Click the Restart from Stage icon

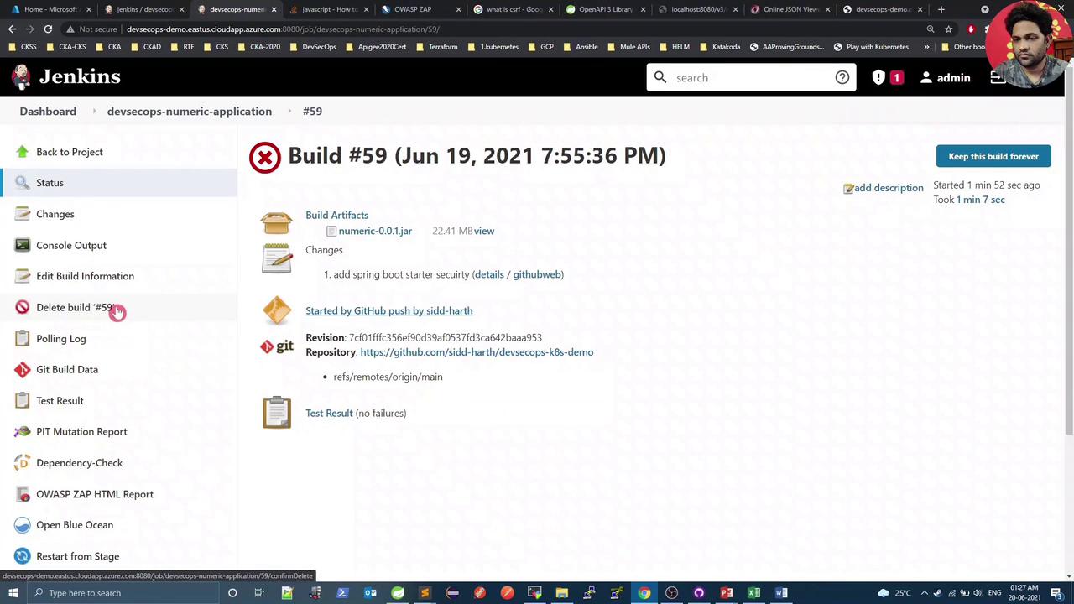click(23, 556)
